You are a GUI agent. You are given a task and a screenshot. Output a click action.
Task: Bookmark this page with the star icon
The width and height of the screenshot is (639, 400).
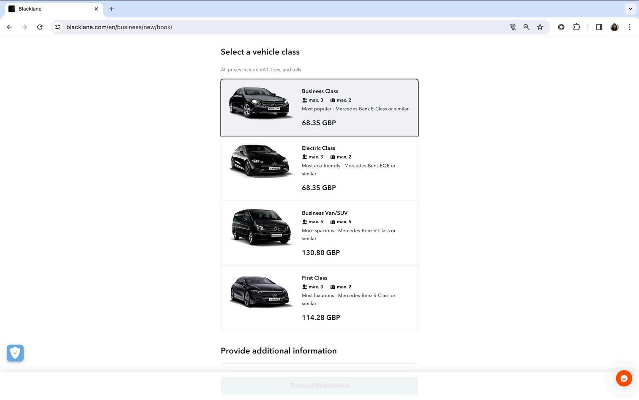point(540,27)
